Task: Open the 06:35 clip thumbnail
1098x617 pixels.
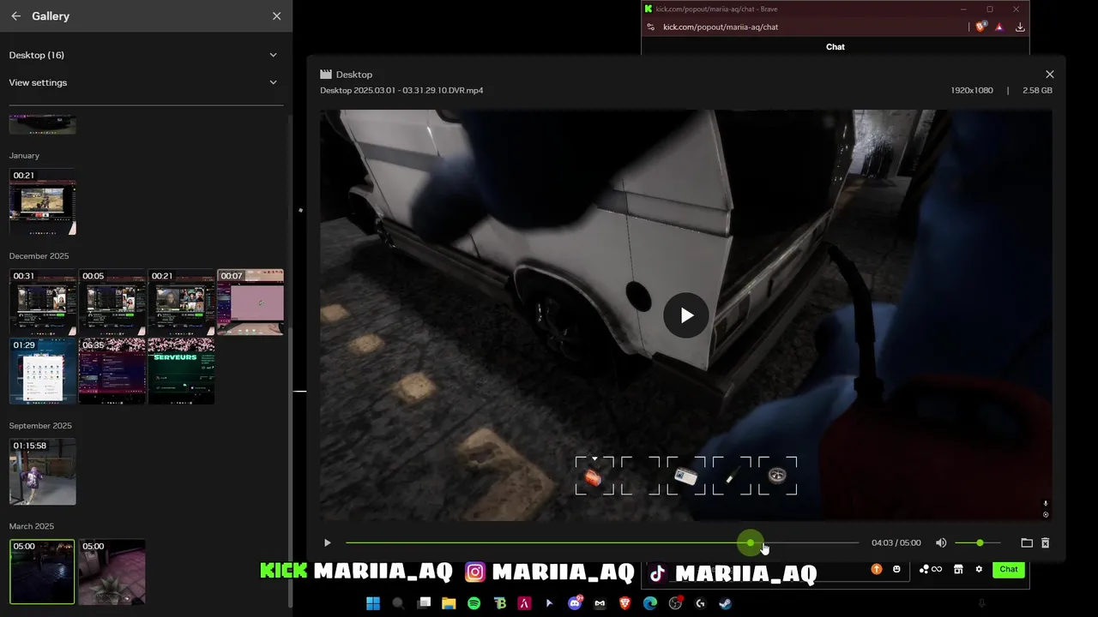Action: [x=112, y=371]
